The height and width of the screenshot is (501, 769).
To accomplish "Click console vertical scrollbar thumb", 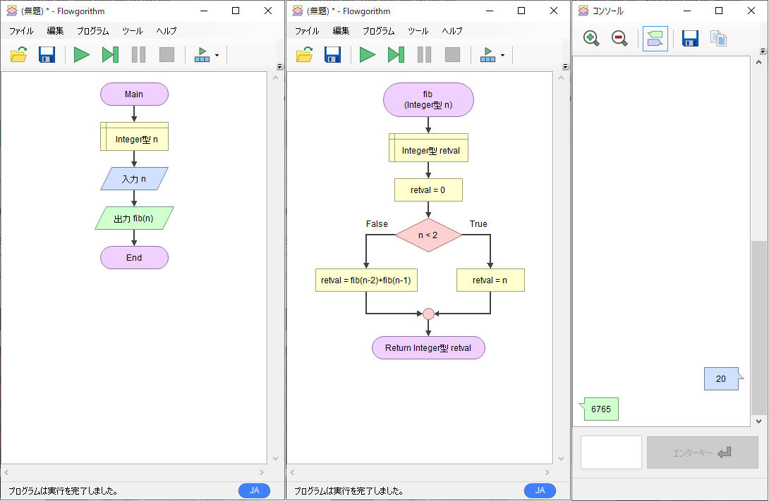I will (x=758, y=327).
